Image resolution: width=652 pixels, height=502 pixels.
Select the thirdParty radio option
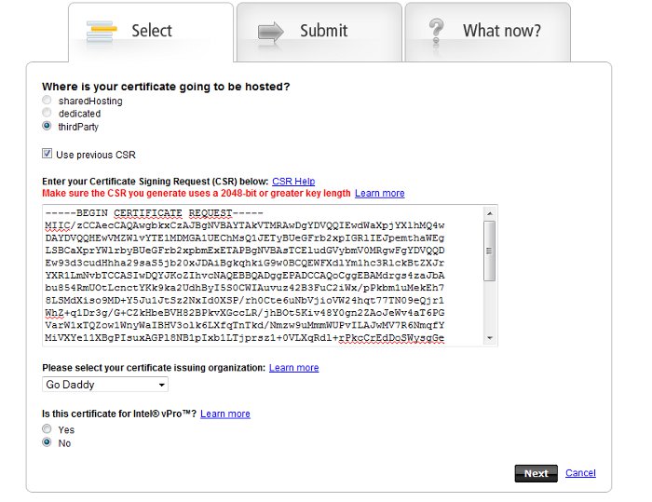click(48, 127)
